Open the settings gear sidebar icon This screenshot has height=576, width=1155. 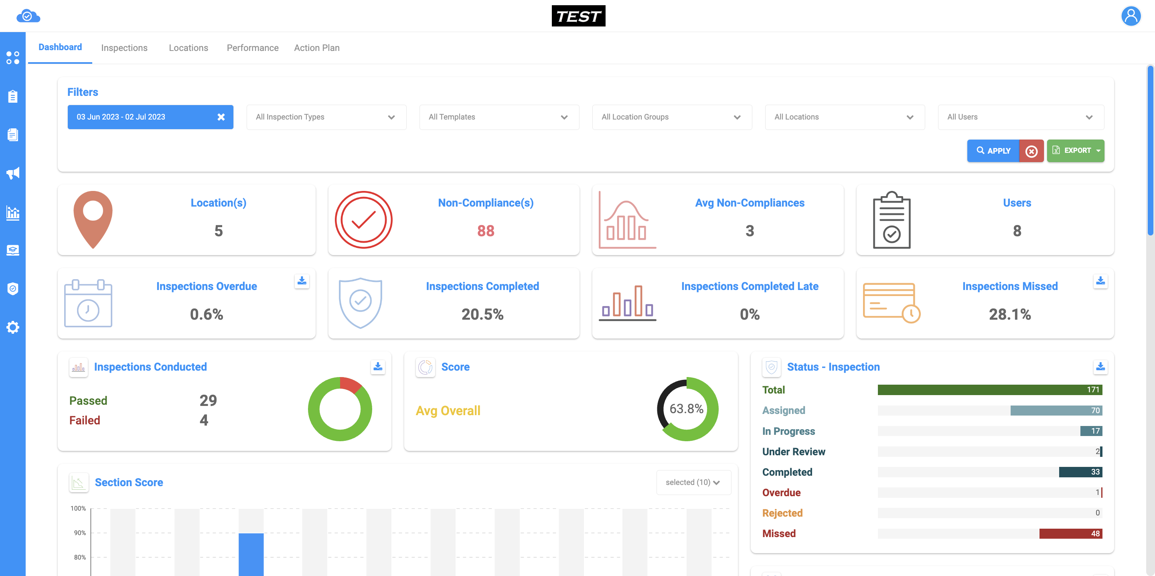(12, 327)
